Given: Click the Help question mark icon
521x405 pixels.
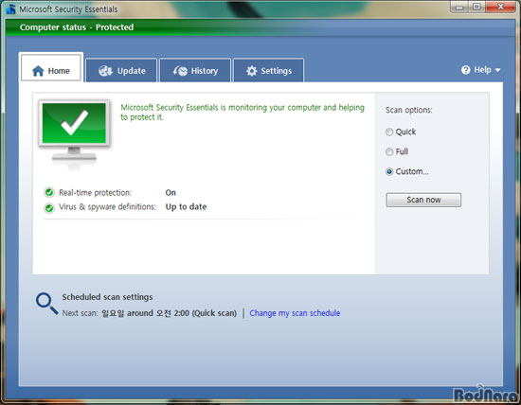Looking at the screenshot, I should coord(466,70).
